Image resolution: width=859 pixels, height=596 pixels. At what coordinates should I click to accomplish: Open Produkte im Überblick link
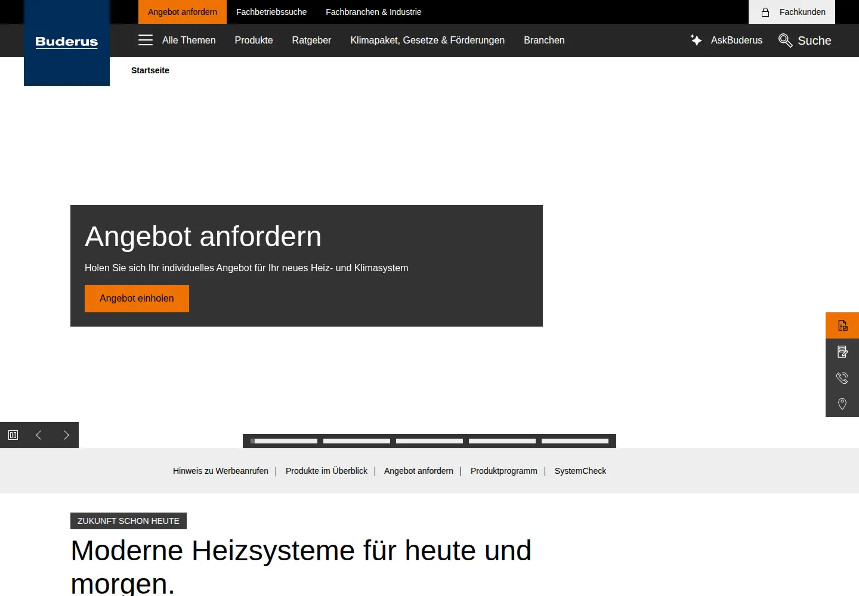pos(326,471)
